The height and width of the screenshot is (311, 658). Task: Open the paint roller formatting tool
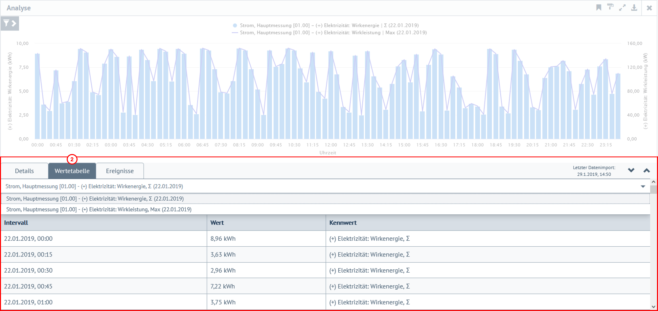point(610,7)
